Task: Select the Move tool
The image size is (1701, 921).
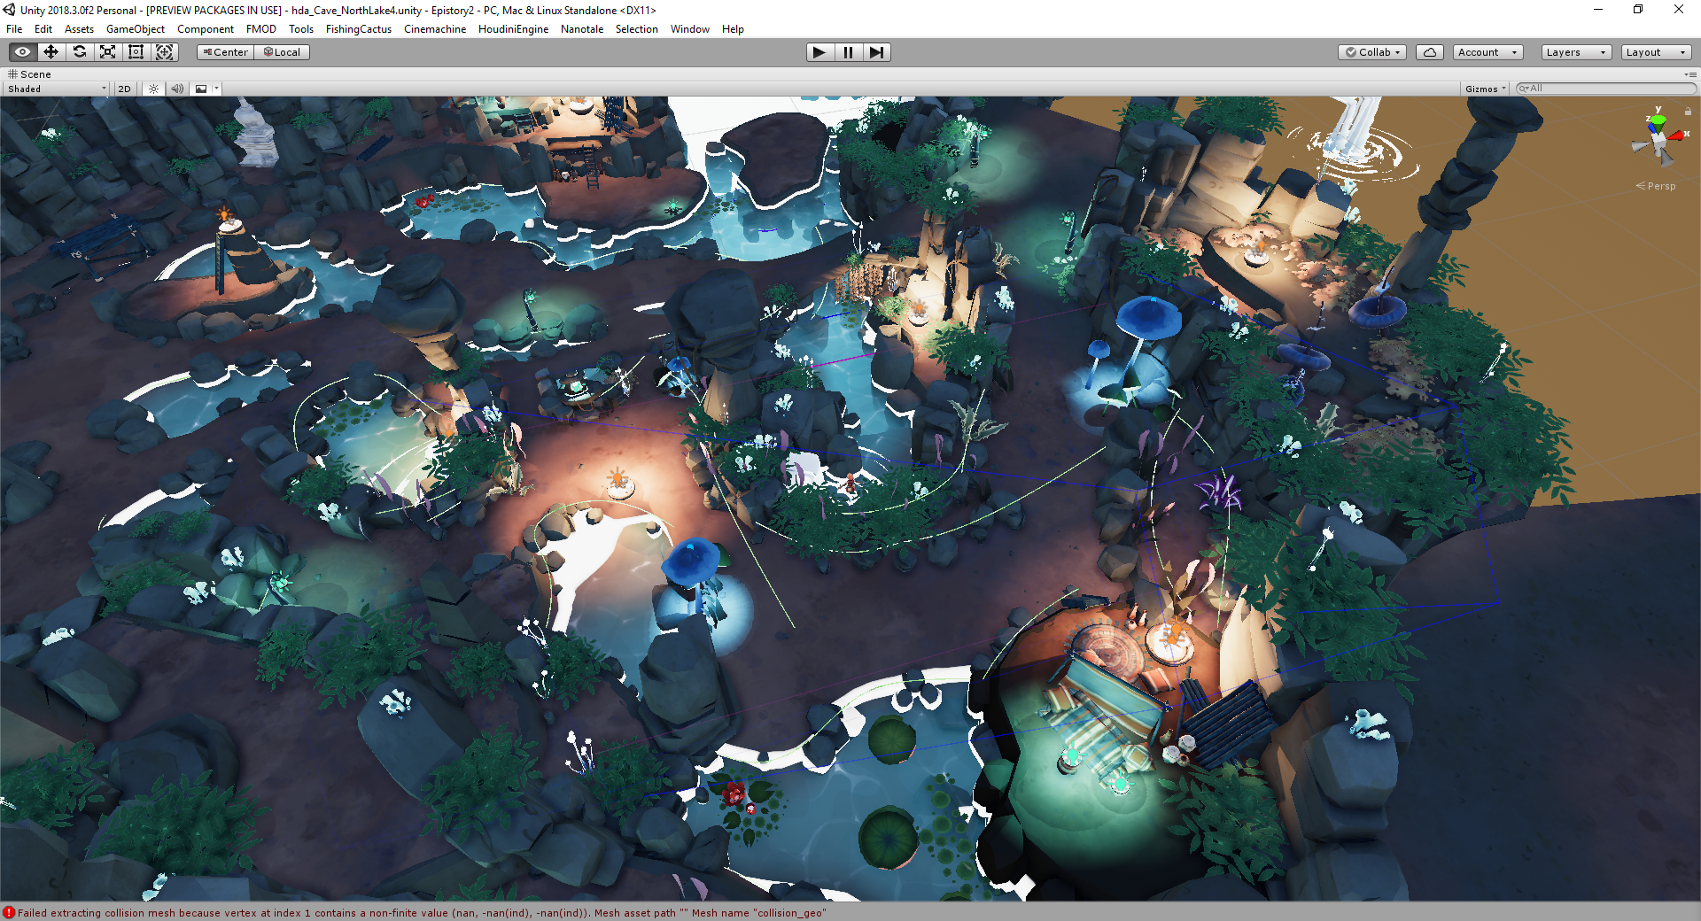Action: coord(51,52)
